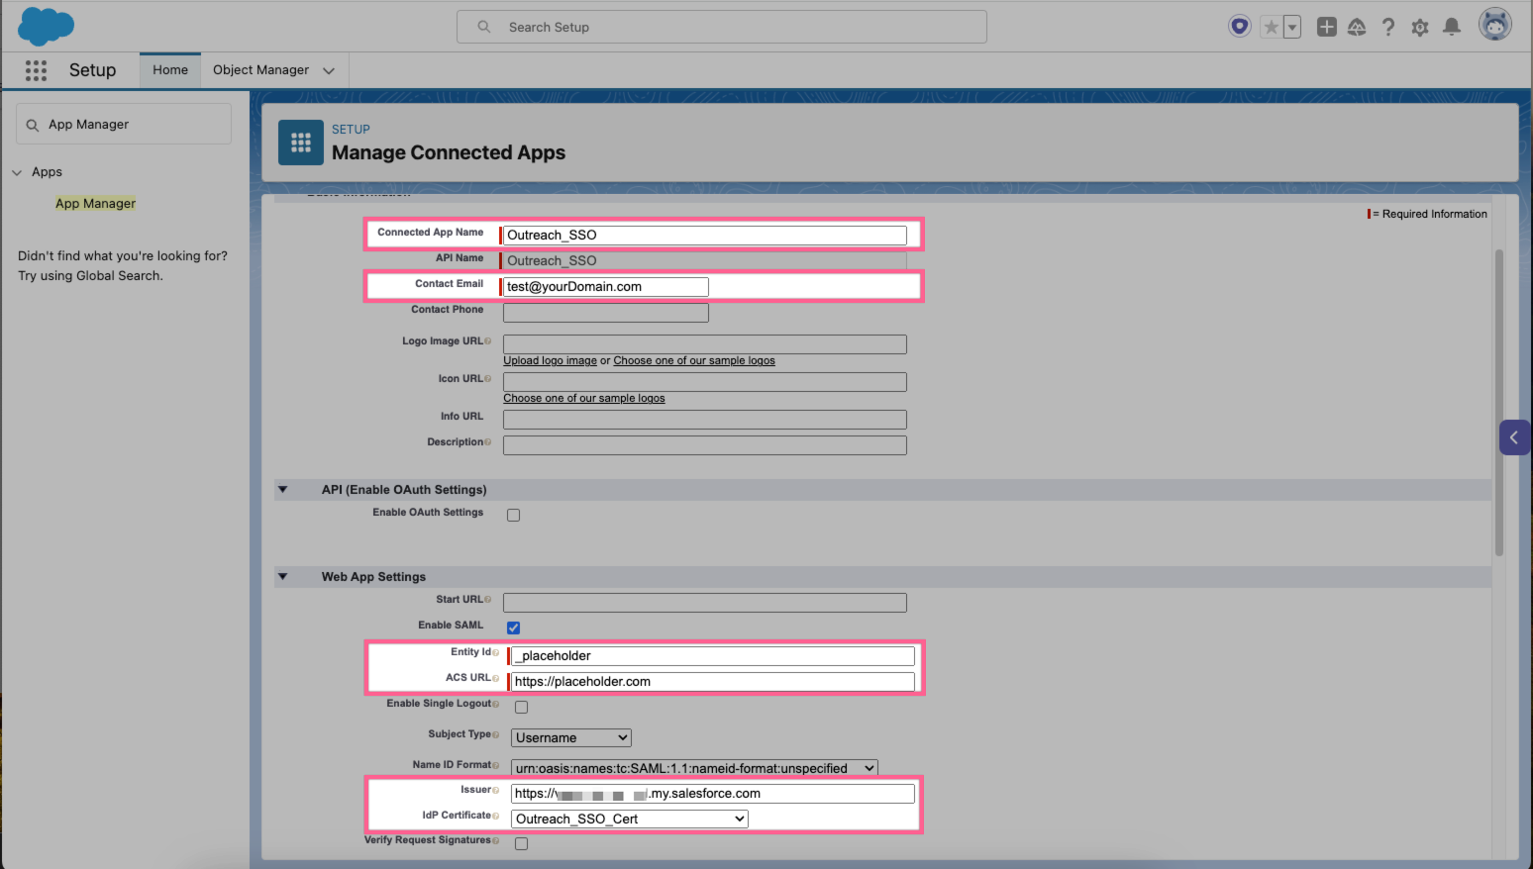View notifications via the bell icon

(x=1452, y=27)
